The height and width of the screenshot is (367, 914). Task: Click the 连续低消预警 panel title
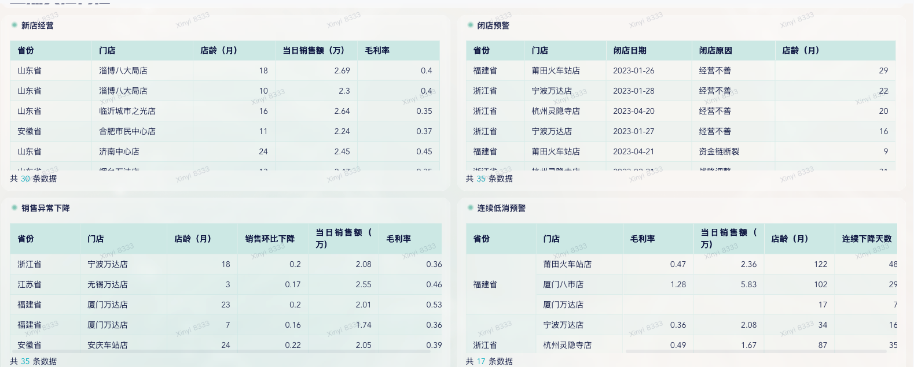(x=501, y=208)
